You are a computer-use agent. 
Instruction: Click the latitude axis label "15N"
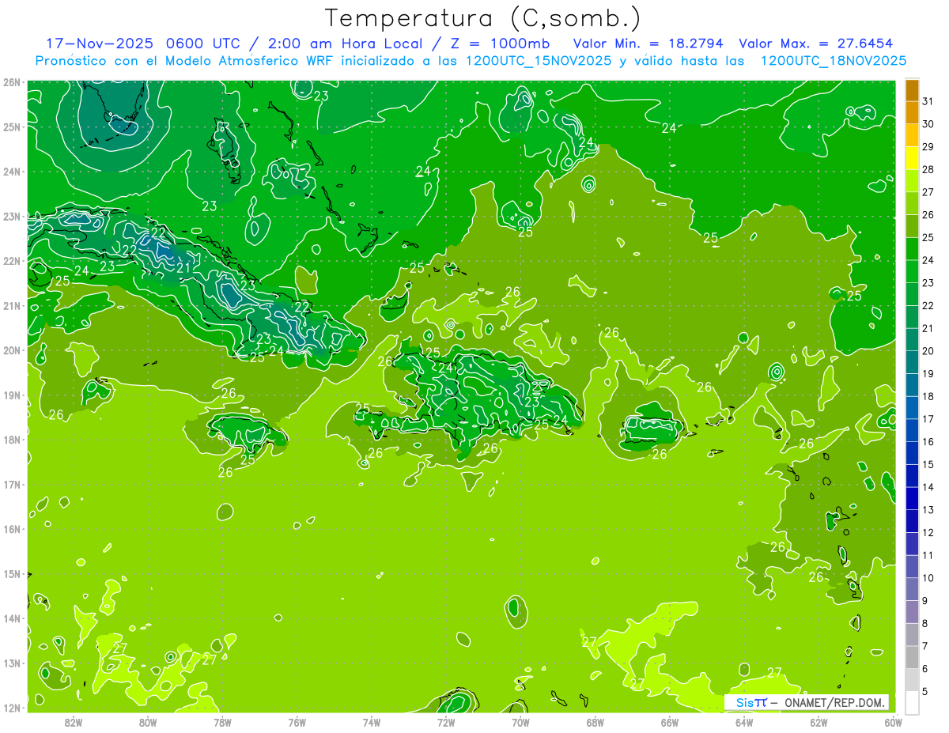[11, 573]
